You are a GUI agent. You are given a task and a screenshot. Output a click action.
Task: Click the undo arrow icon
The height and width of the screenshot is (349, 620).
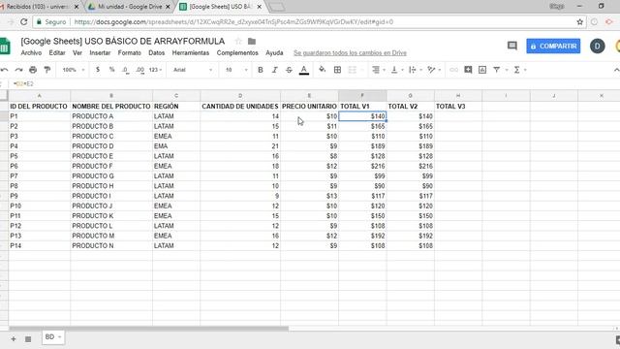click(4, 70)
